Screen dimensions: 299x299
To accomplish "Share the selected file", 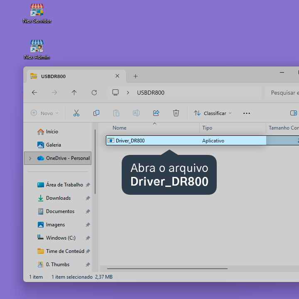I will (156, 113).
